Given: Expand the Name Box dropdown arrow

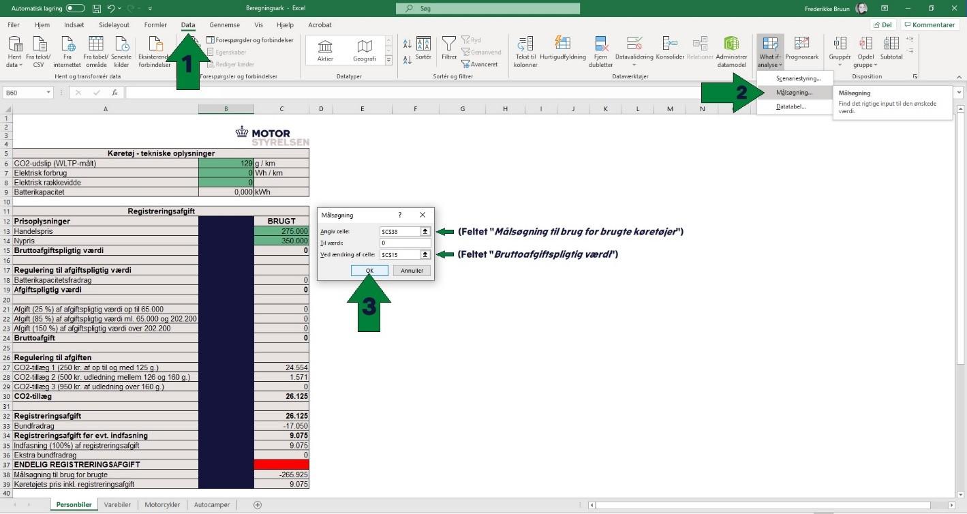Looking at the screenshot, I should point(48,93).
